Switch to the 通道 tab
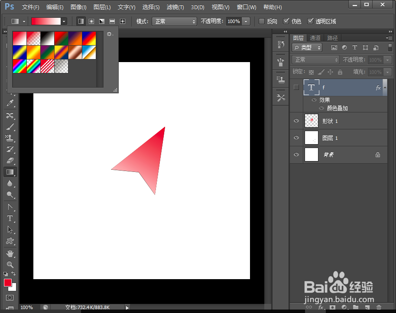The height and width of the screenshot is (313, 396). 315,38
